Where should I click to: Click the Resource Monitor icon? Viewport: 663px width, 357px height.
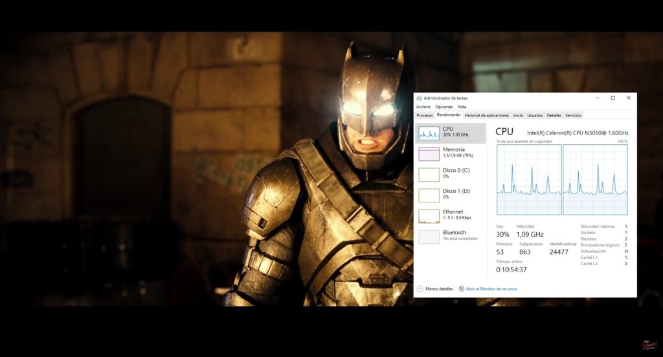click(x=461, y=289)
